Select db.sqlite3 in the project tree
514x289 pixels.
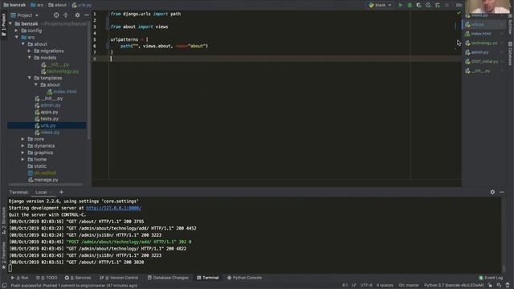point(42,173)
